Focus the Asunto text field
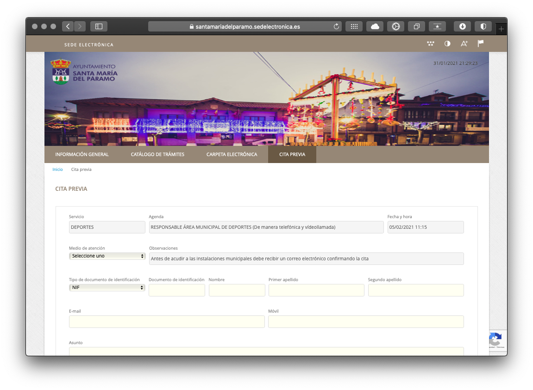 tap(267, 351)
